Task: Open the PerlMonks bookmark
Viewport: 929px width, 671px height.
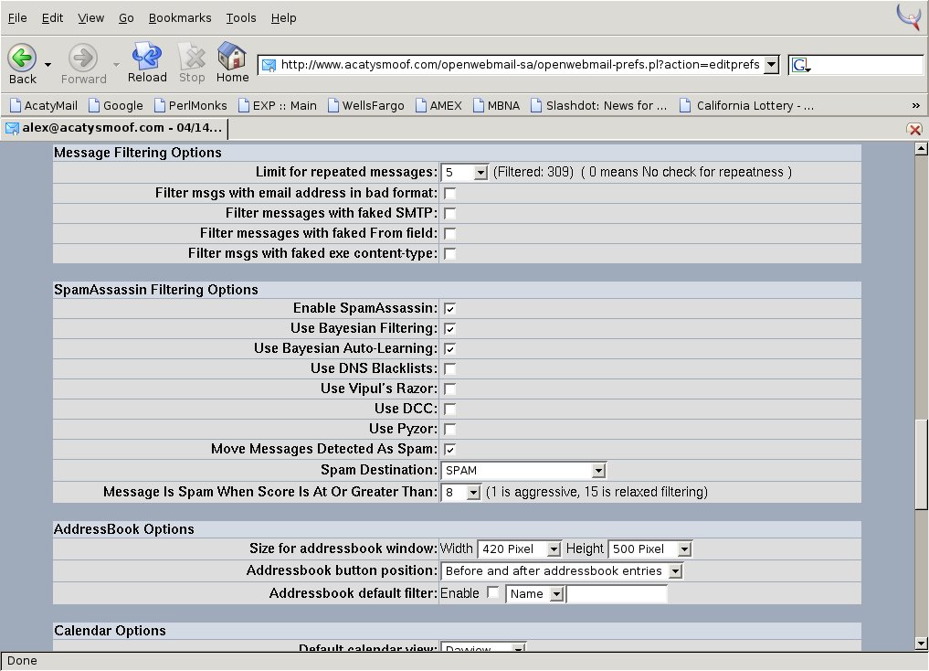Action: 190,105
